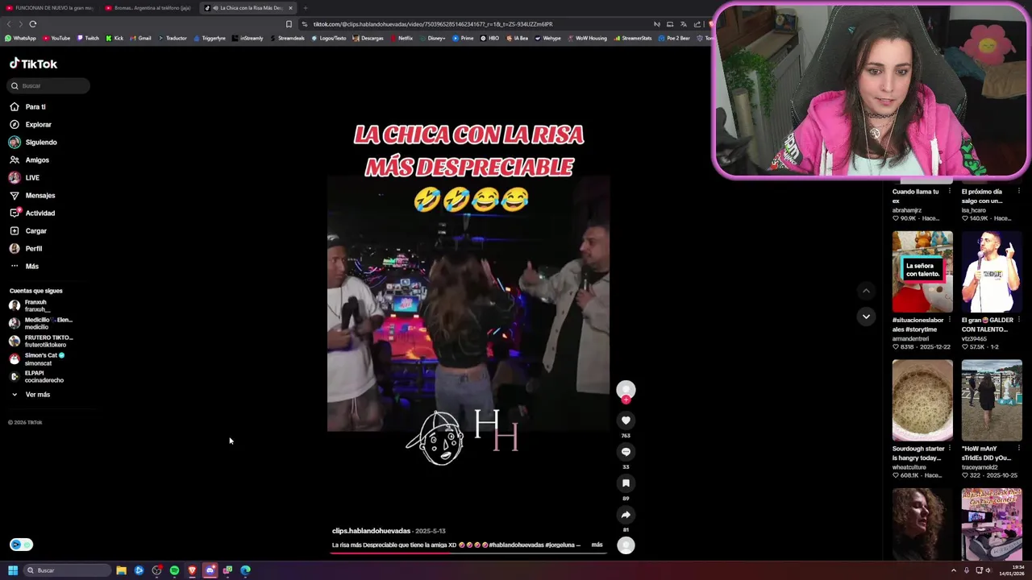Open Sourdough starter video thumbnail
Screen dimensions: 1032x580
[922, 400]
